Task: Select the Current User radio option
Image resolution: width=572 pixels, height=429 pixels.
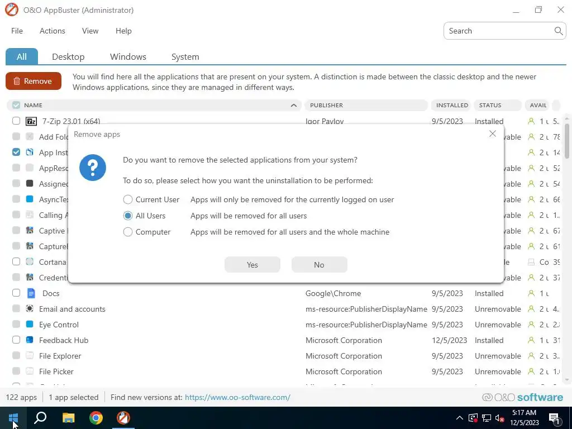Action: pyautogui.click(x=128, y=199)
